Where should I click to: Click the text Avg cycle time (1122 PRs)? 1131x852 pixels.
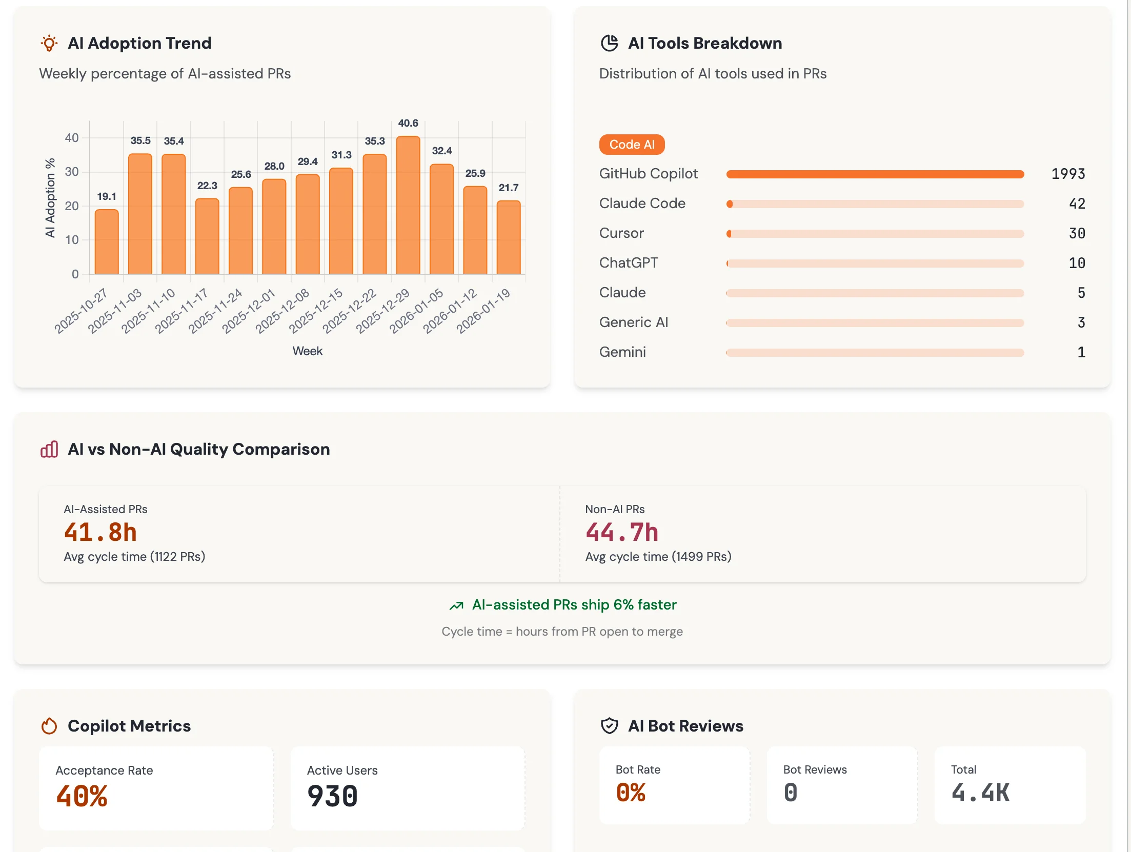pos(134,557)
